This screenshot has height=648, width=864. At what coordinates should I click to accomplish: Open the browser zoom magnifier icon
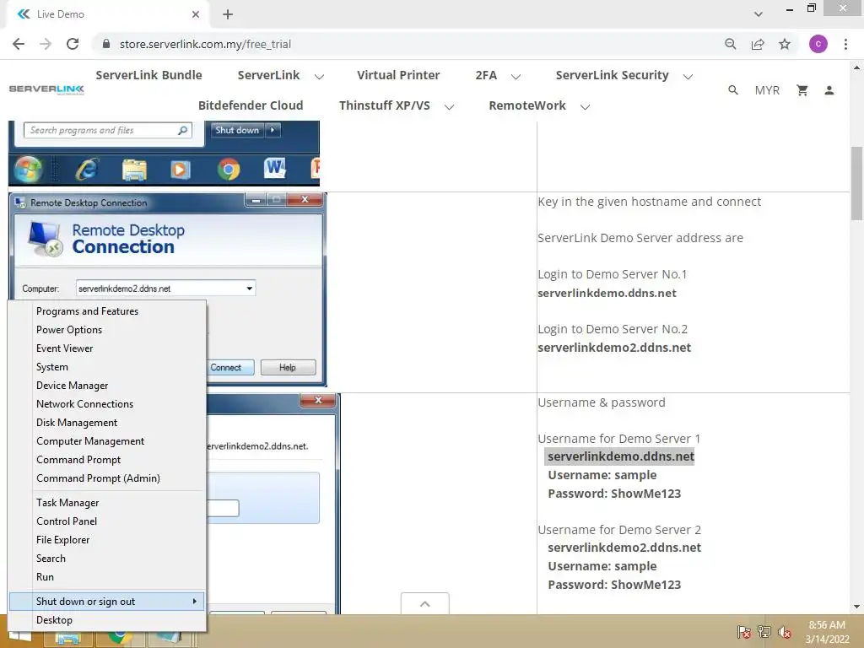731,44
